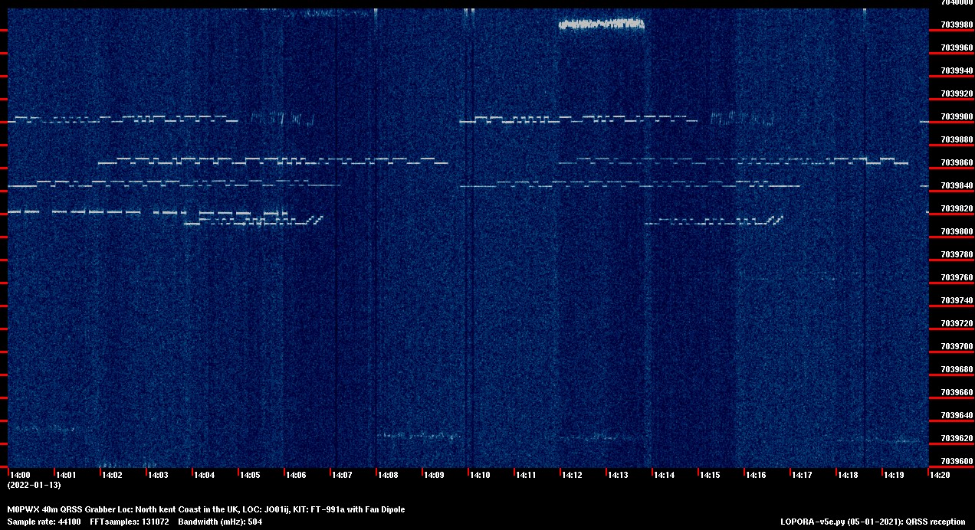This screenshot has width=975, height=530.
Task: Select the 7039900 frequency label
Action: (x=957, y=116)
